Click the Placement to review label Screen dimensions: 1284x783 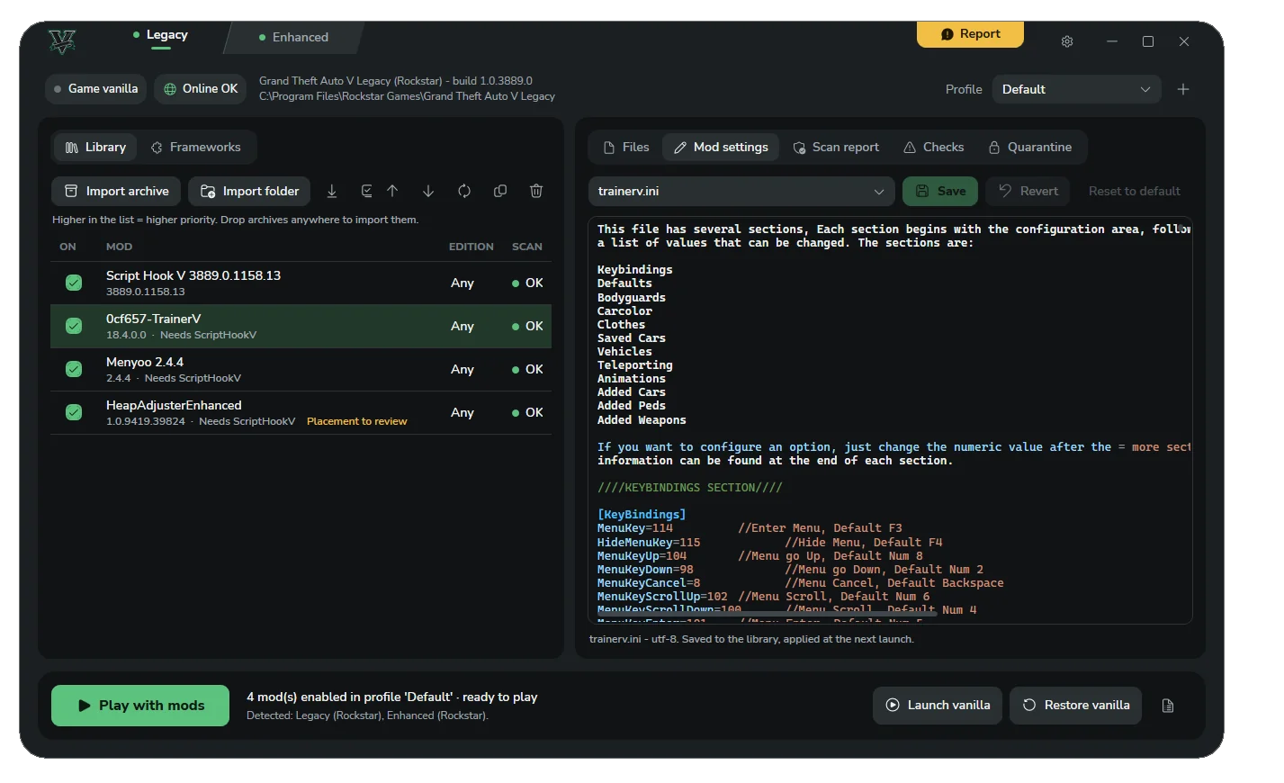click(x=356, y=421)
